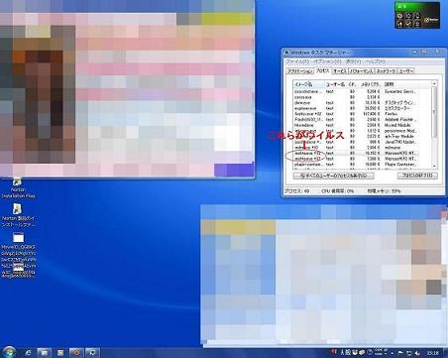
Task: Sort processes by the ユーザー名 column header
Action: tap(335, 84)
